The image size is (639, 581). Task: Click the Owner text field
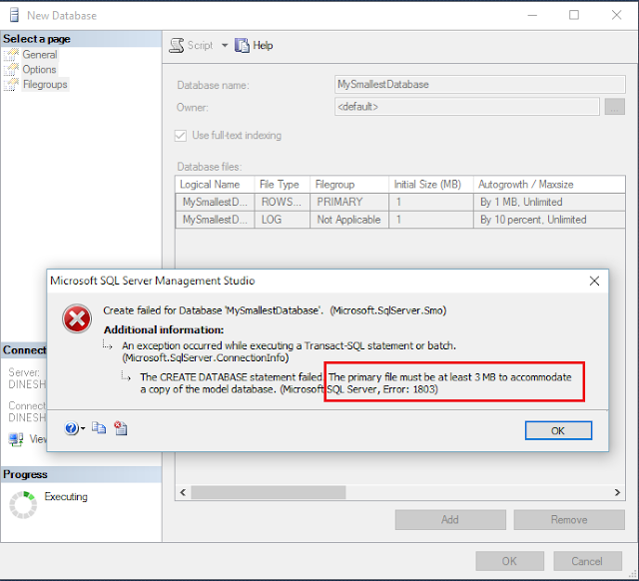click(466, 107)
